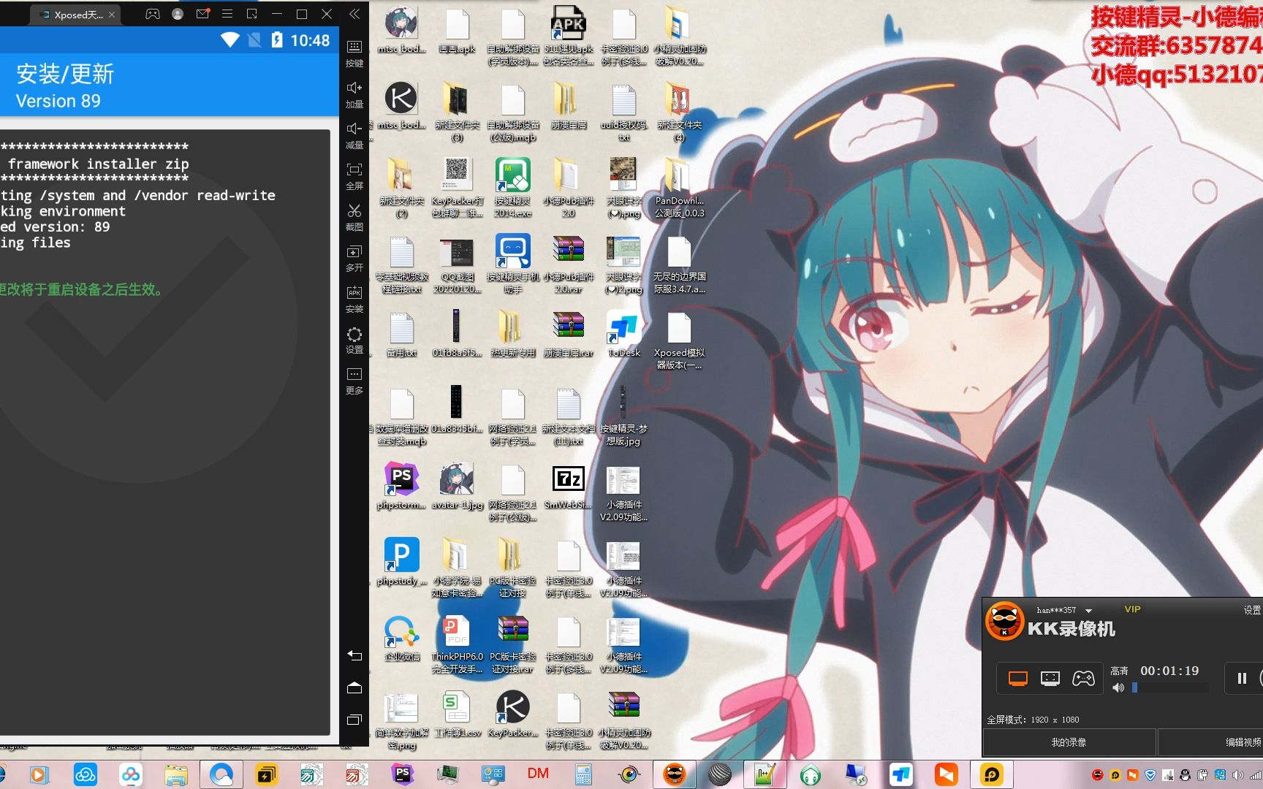Select the 工作簿1.csv desktop file

point(458,714)
